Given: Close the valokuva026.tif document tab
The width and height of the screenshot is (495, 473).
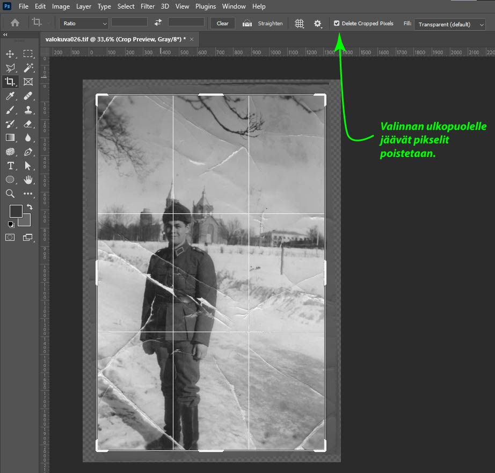Looking at the screenshot, I should tap(192, 39).
